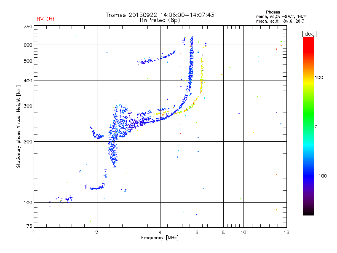Click the y-axis tick label "400"
The height and width of the screenshot is (253, 337).
[x=28, y=81]
